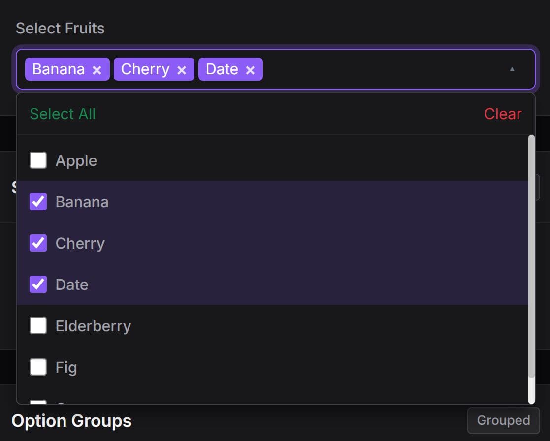Remove the Cherry tag with its x icon
Viewport: 550px width, 441px height.
[x=182, y=70]
